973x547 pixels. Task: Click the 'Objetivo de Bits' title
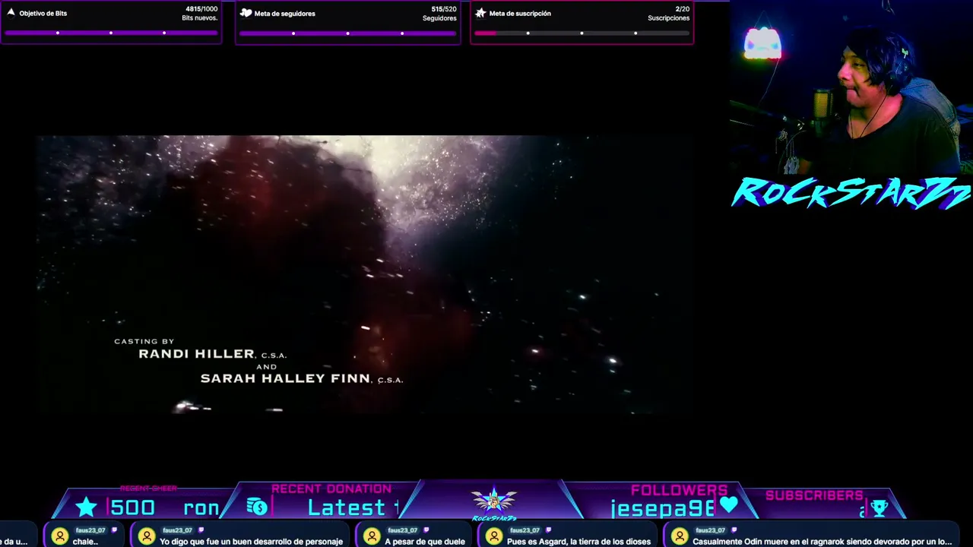[x=43, y=14]
